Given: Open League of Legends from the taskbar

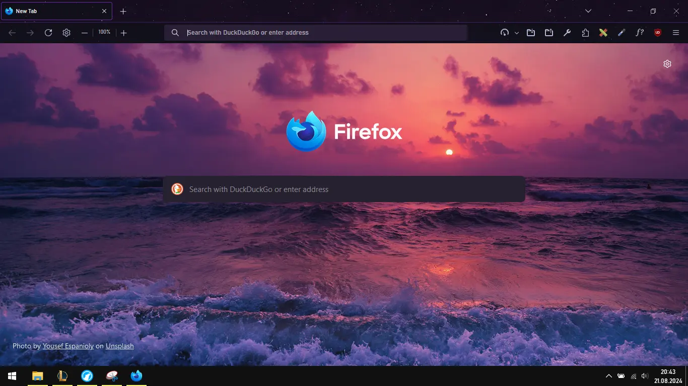Looking at the screenshot, I should tap(62, 376).
